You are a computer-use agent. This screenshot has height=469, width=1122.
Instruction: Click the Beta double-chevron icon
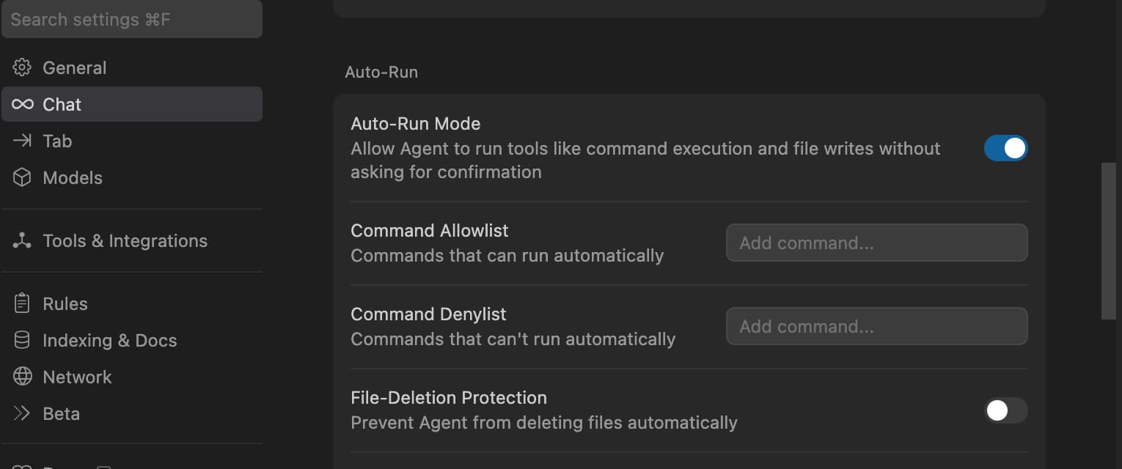pos(22,413)
